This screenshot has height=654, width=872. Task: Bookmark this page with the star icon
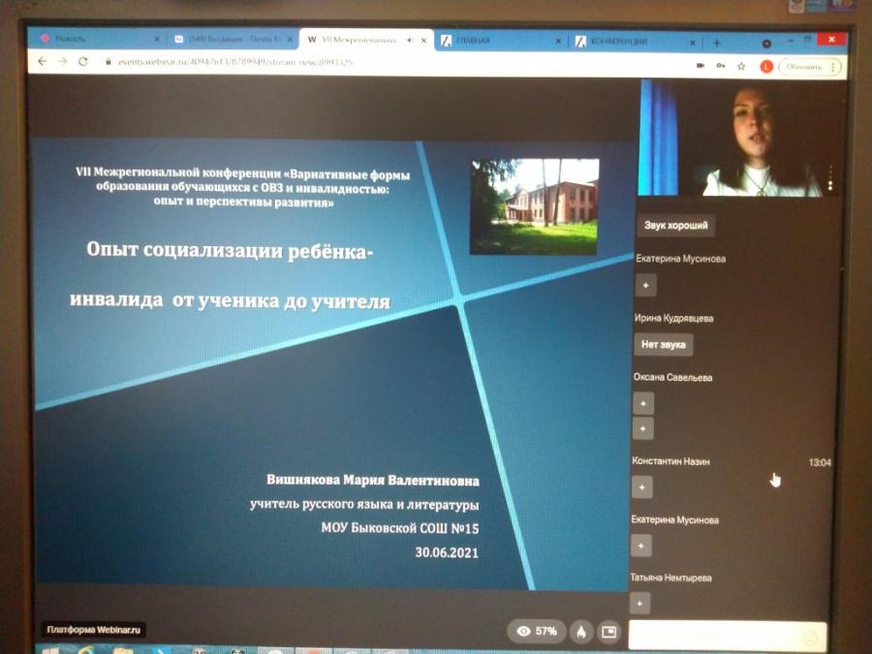tap(741, 66)
